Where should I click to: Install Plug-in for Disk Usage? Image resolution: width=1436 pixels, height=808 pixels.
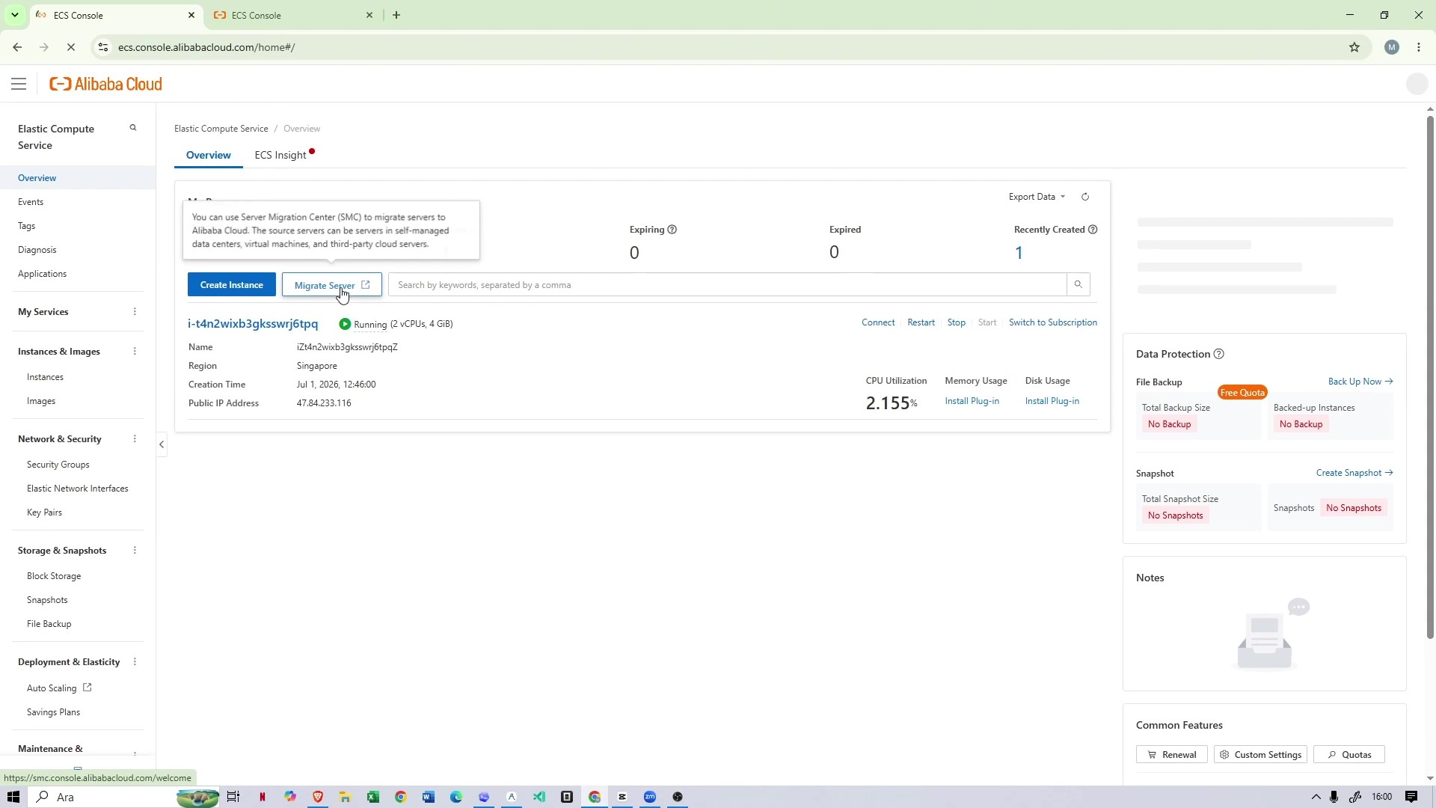(1052, 401)
